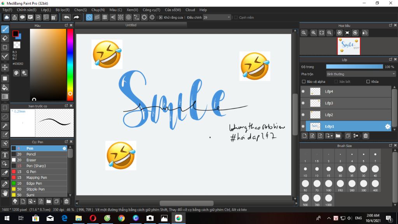This screenshot has height=224, width=398.
Task: Select the Hand tool
Action: (5, 193)
